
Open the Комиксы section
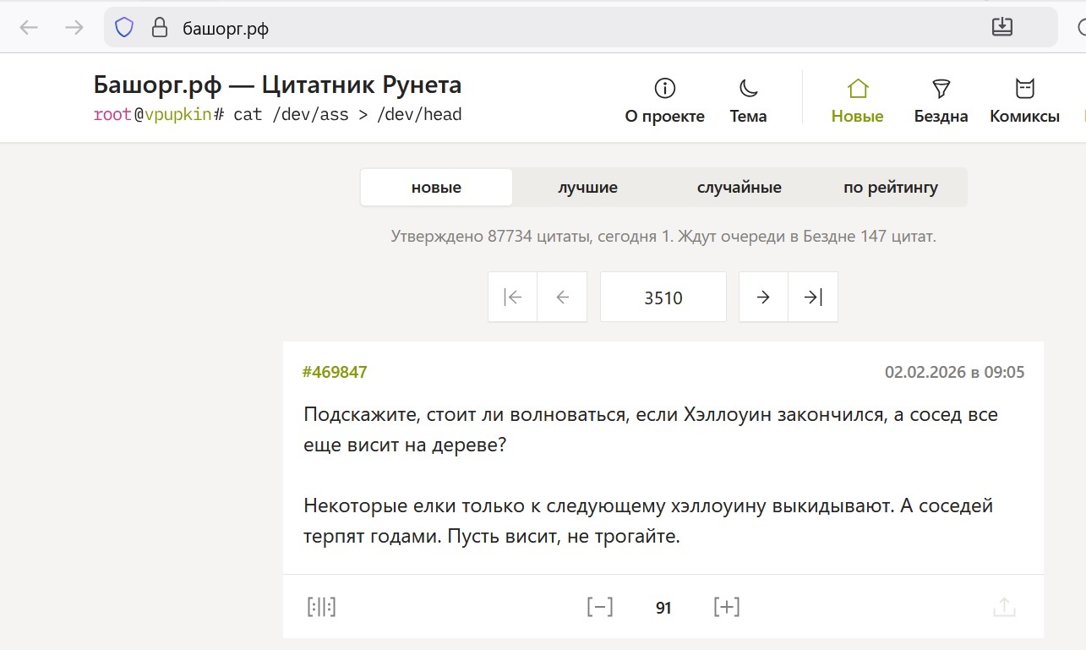1024,101
